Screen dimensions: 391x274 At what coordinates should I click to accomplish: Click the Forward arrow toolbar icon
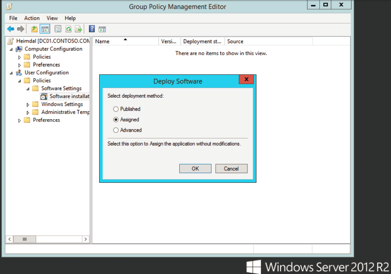tap(21, 29)
